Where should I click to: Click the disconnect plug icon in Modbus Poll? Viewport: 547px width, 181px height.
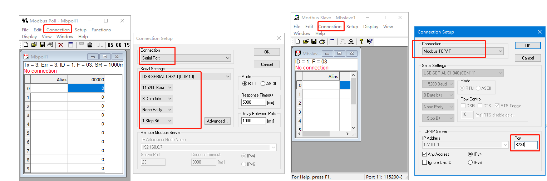tap(90, 45)
